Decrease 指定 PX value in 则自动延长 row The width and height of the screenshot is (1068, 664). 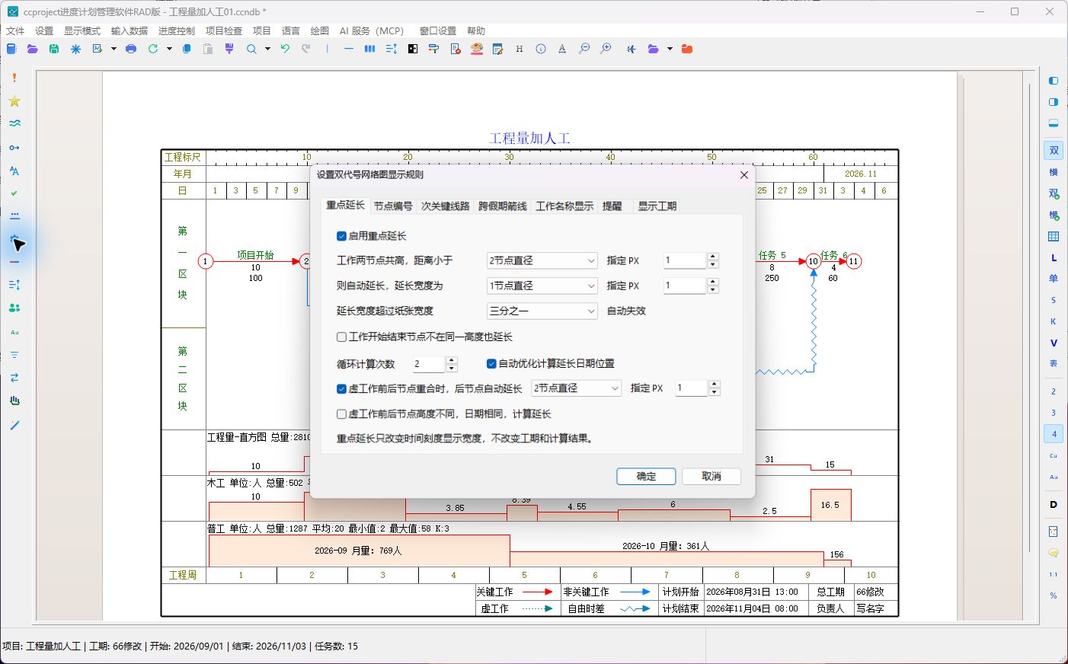pyautogui.click(x=713, y=290)
